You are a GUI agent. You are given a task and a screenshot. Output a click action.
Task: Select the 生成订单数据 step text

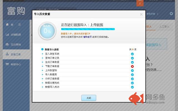[x=52, y=62]
